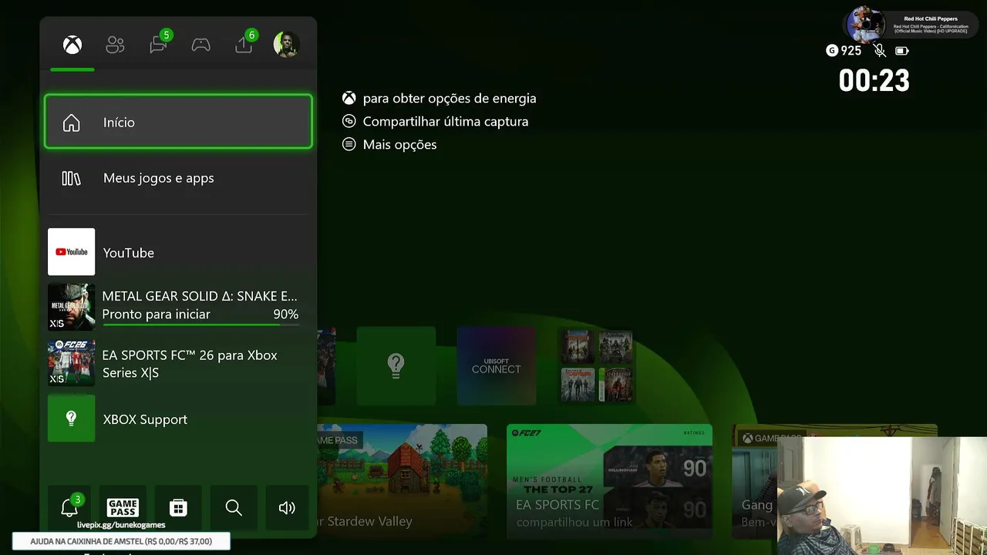Image resolution: width=987 pixels, height=555 pixels.
Task: Open the Game Pass button
Action: (123, 507)
